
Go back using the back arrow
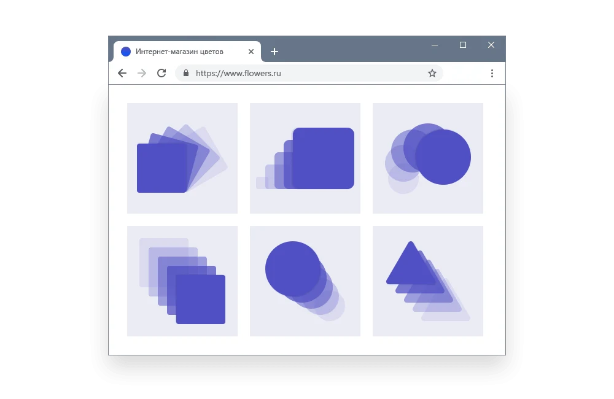[x=122, y=73]
